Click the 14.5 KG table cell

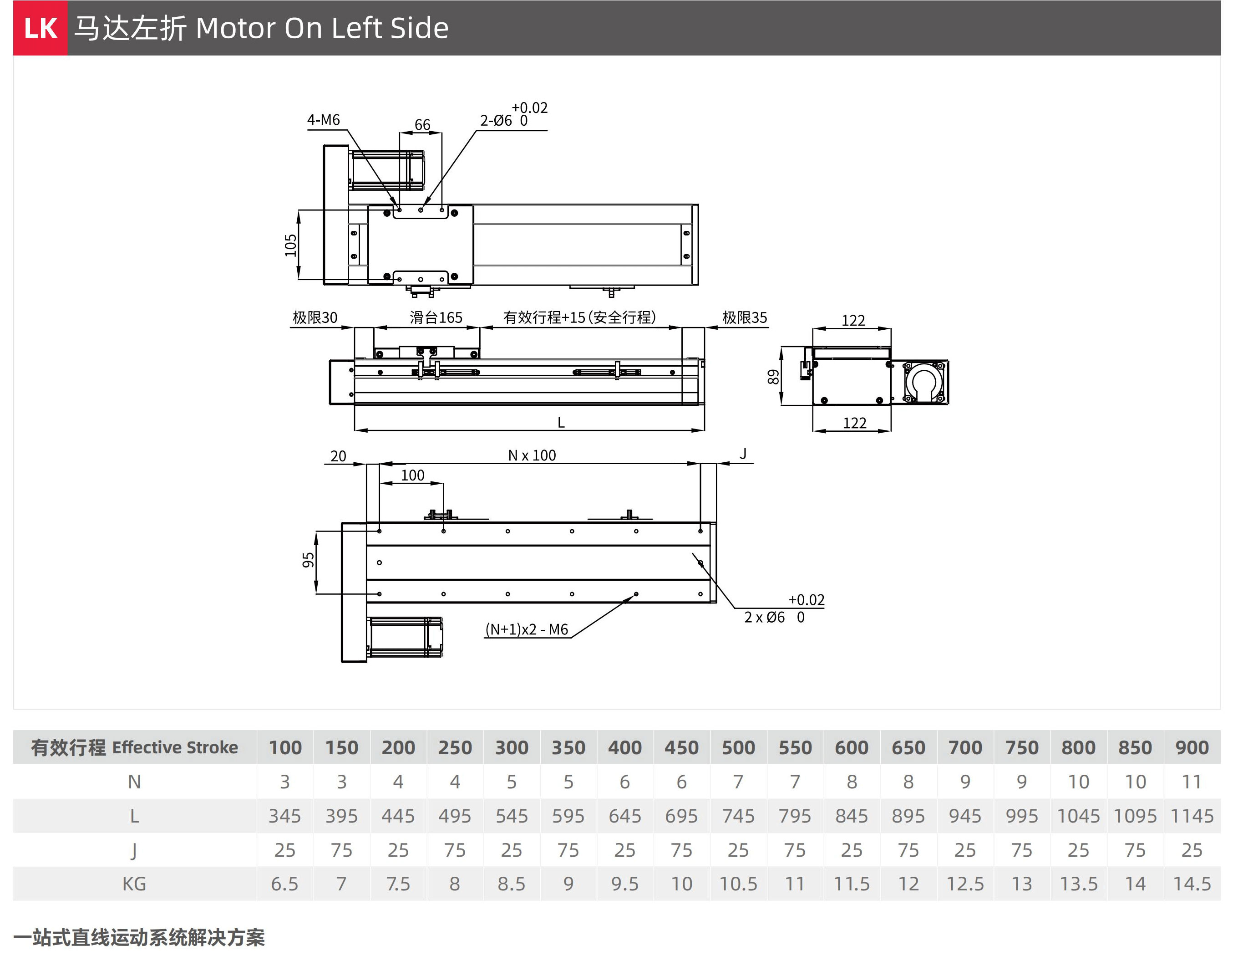point(1192,884)
